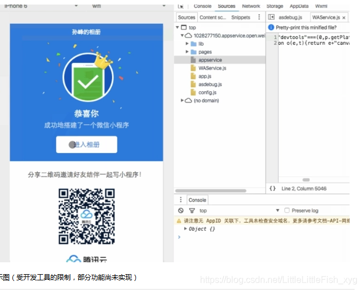The height and width of the screenshot is (290, 362).
Task: Expand the (no domain) node
Action: point(182,100)
